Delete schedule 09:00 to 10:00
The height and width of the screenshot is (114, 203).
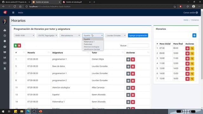187,54
